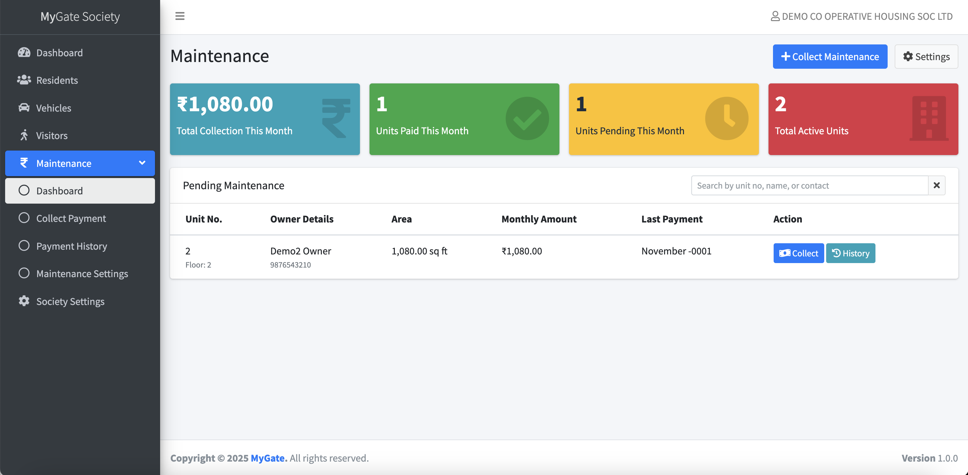Click the Monthly Amount column header
968x475 pixels.
539,219
